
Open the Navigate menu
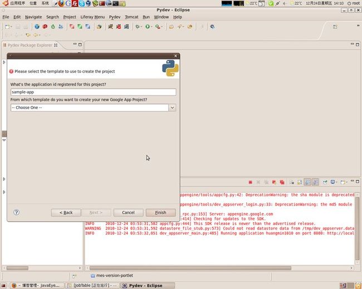pyautogui.click(x=33, y=17)
